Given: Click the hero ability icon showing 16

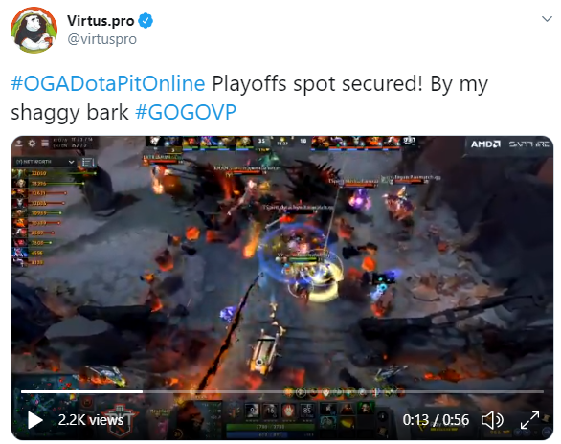Looking at the screenshot, I should coord(270,411).
